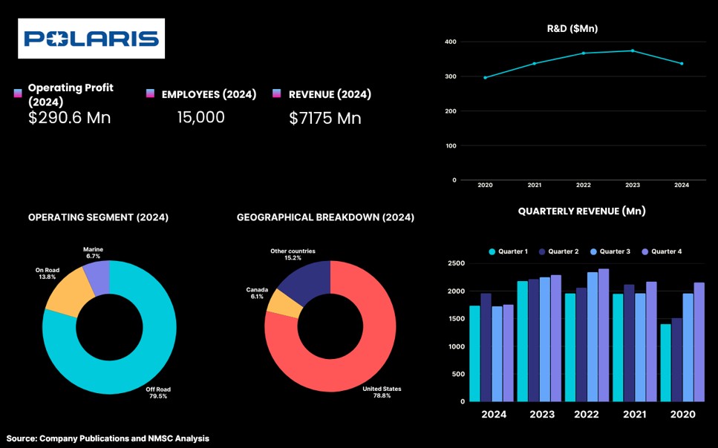Toggle the Quarter 1 series legend label

tap(513, 252)
